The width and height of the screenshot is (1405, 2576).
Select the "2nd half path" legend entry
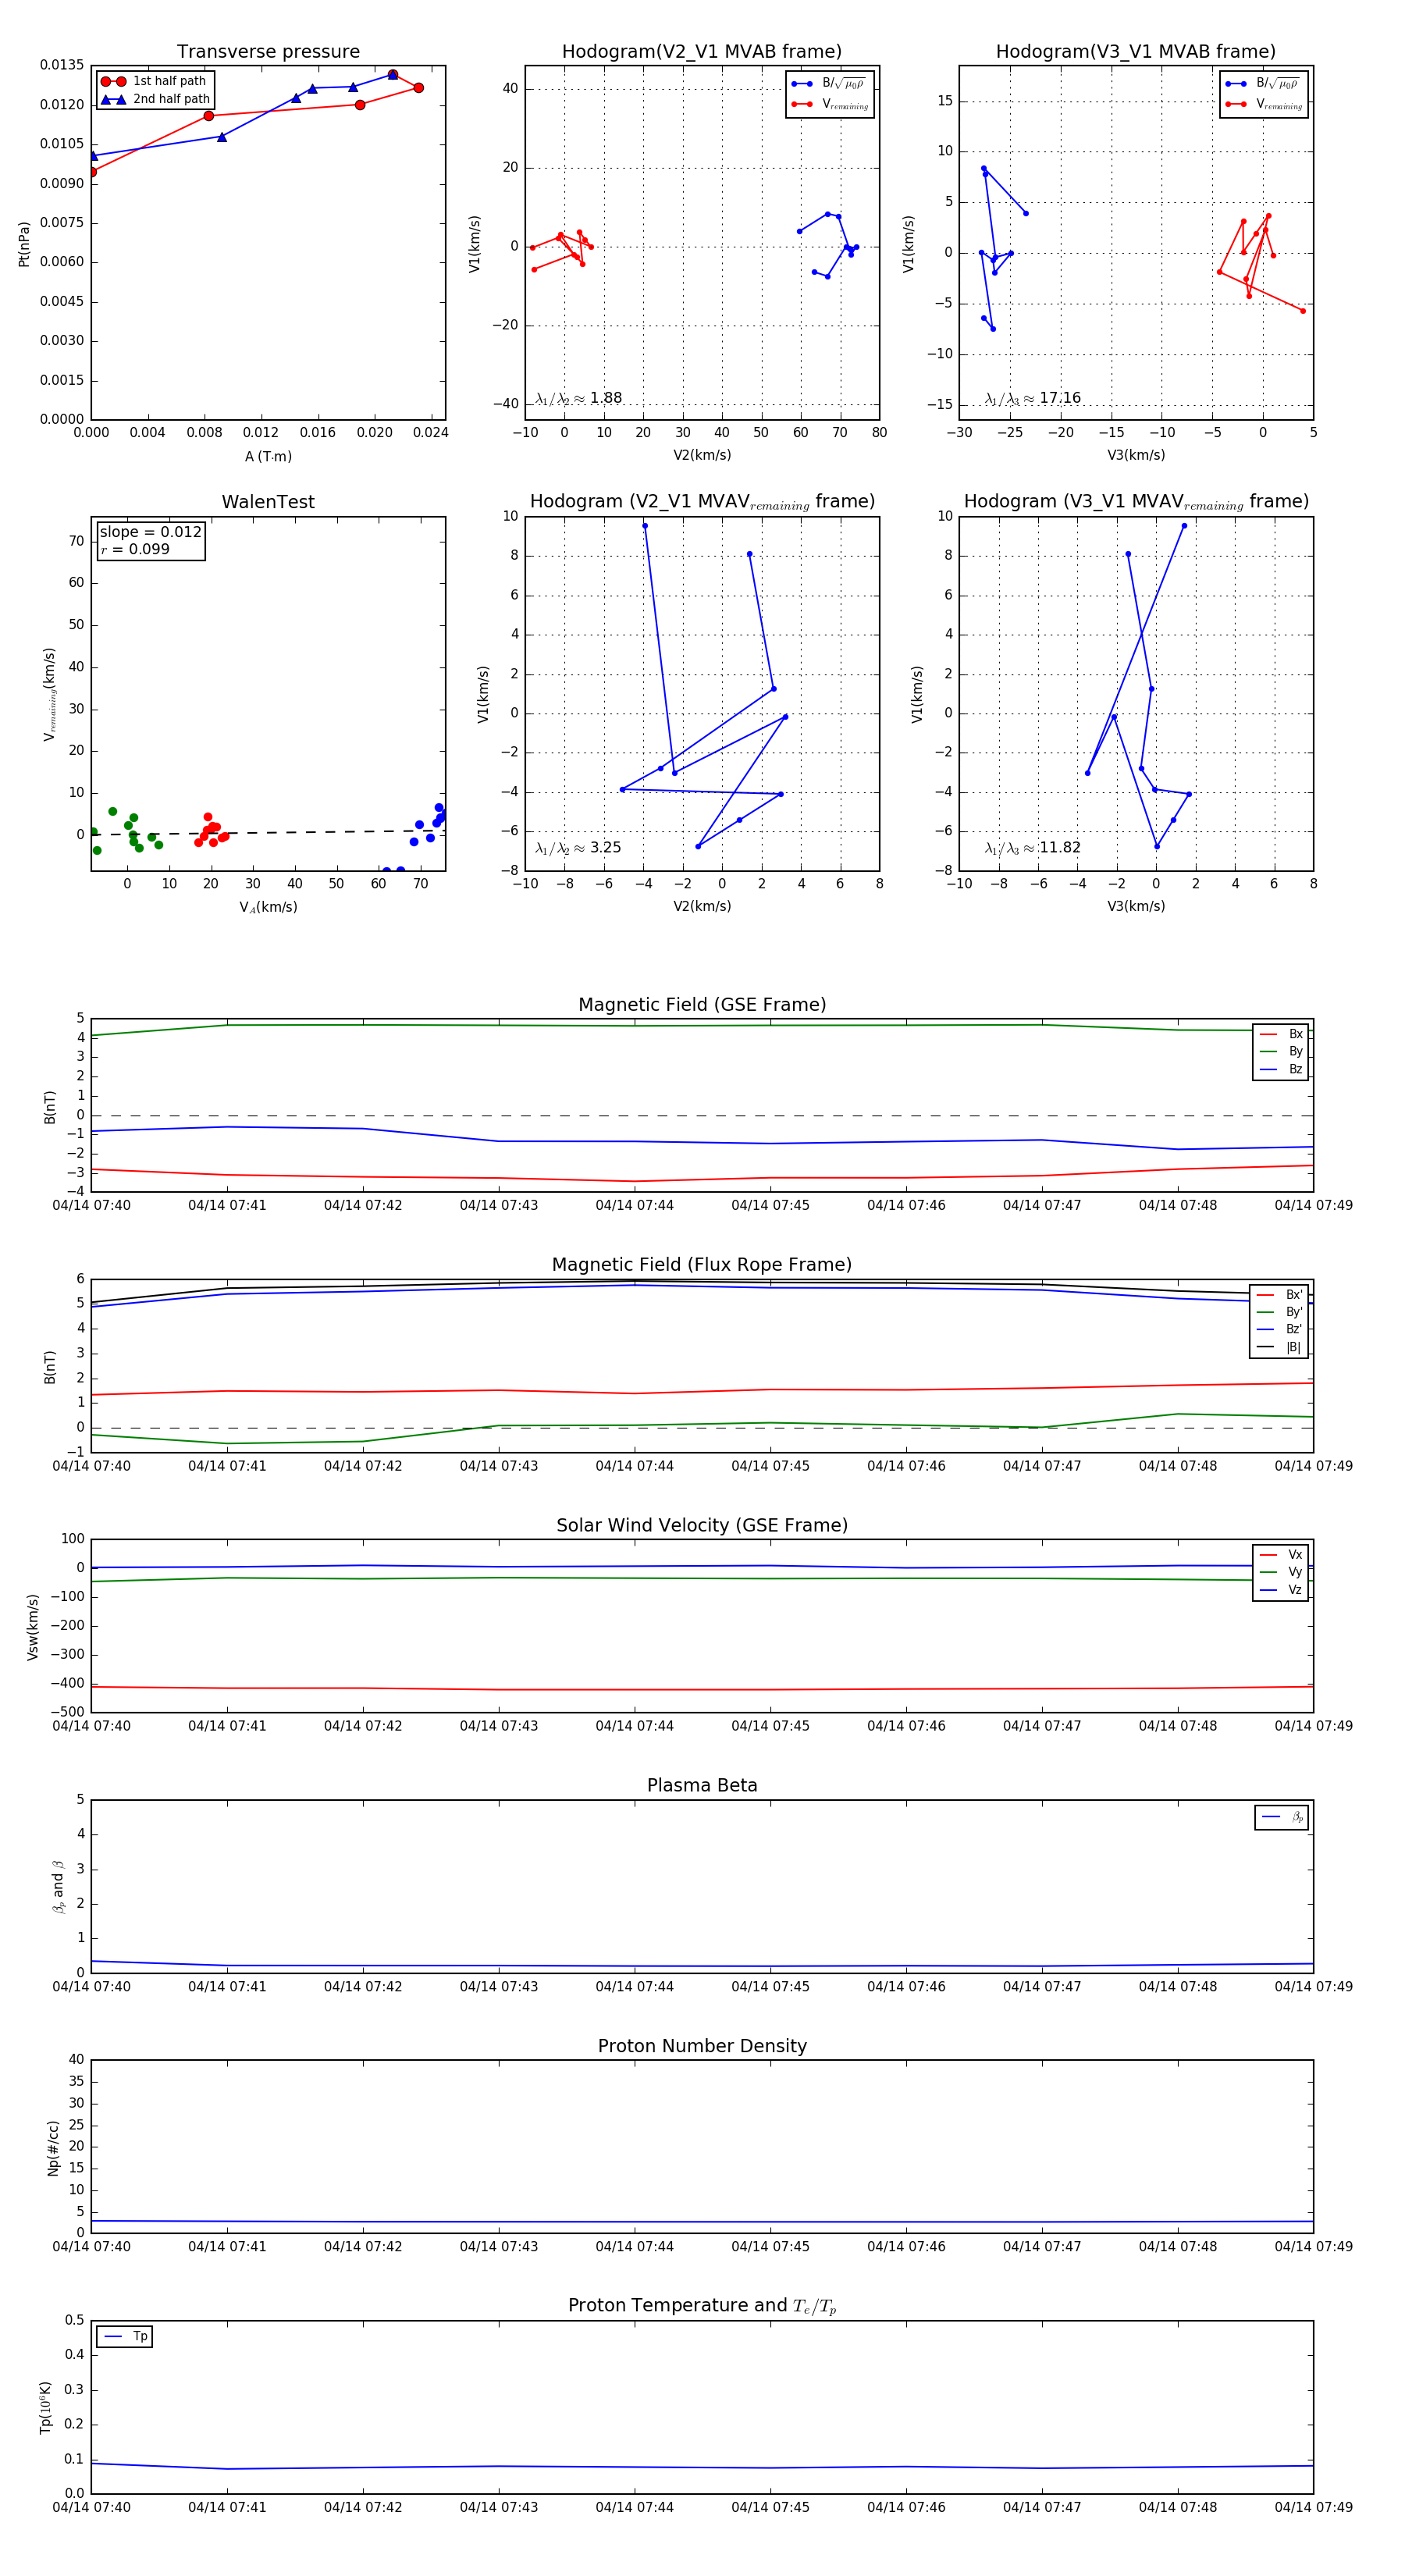tap(155, 99)
